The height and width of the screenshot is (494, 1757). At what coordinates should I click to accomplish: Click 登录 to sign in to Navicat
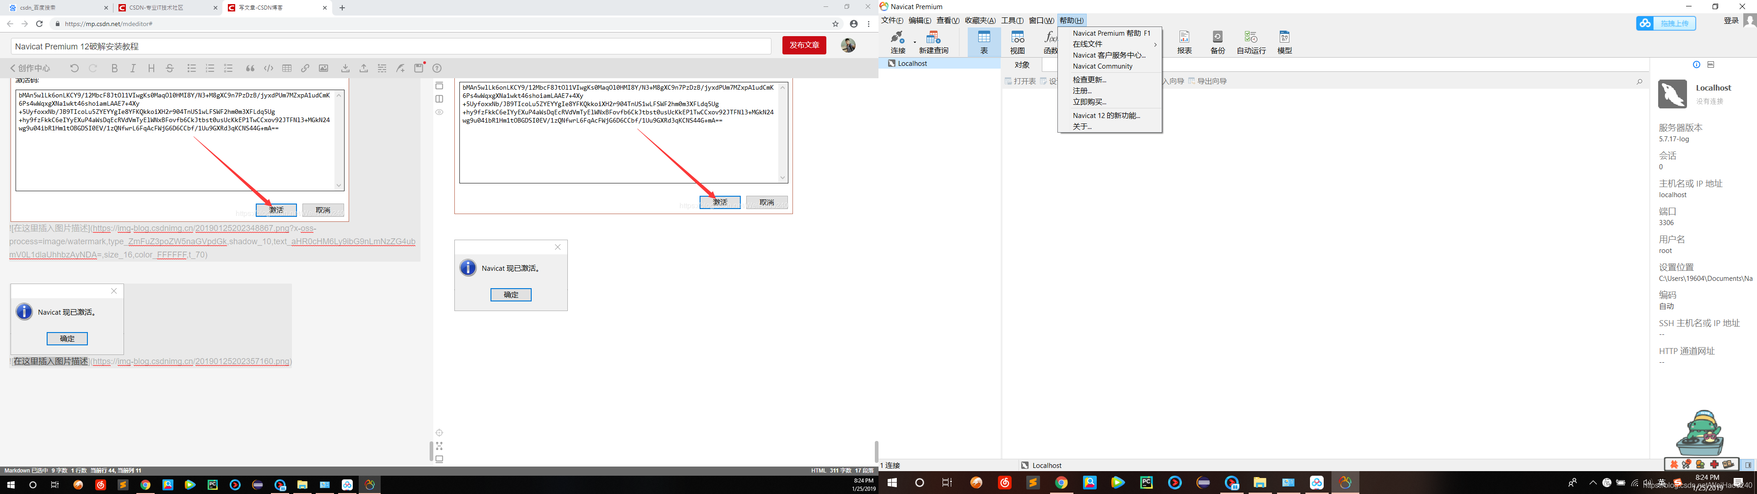pyautogui.click(x=1730, y=21)
